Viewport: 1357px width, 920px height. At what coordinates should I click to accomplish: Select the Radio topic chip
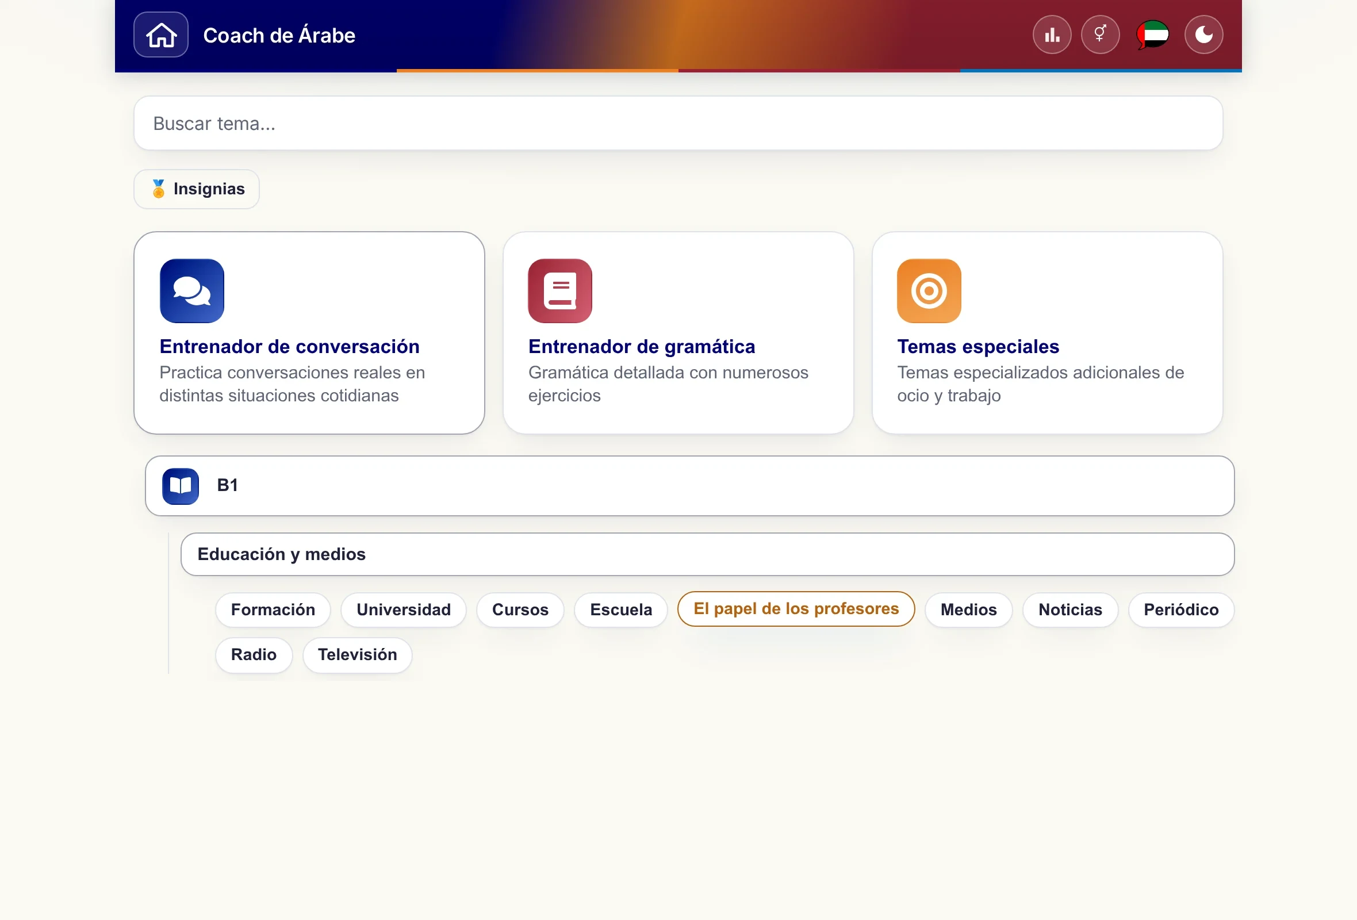point(254,654)
